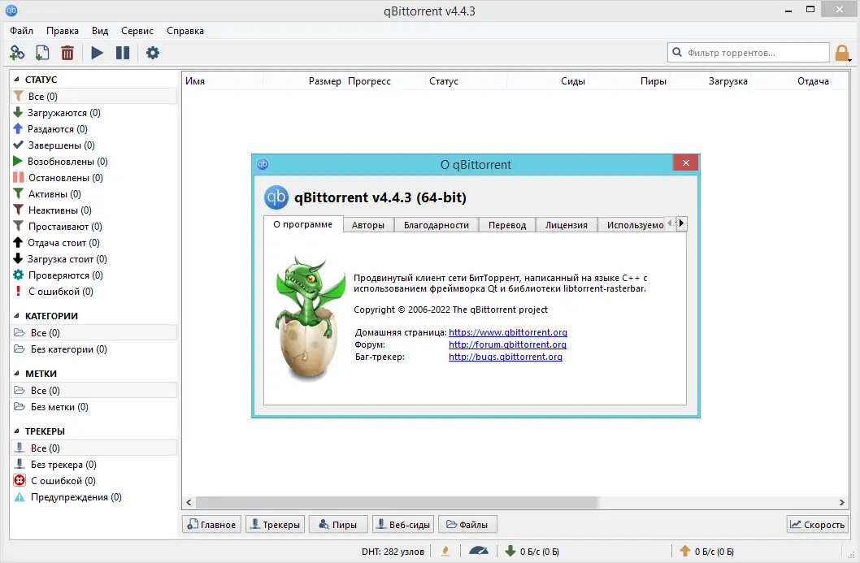Select Предупреждения (0) tracker filter
The image size is (860, 563).
point(93,497)
